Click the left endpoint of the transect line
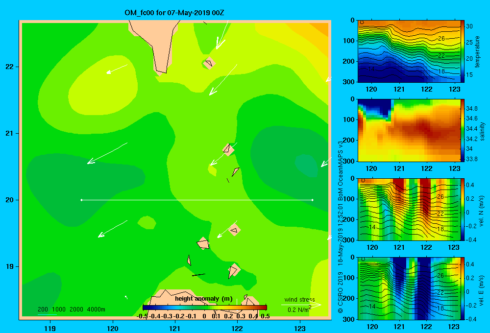Image resolution: width=490 pixels, height=333 pixels. tap(81, 200)
